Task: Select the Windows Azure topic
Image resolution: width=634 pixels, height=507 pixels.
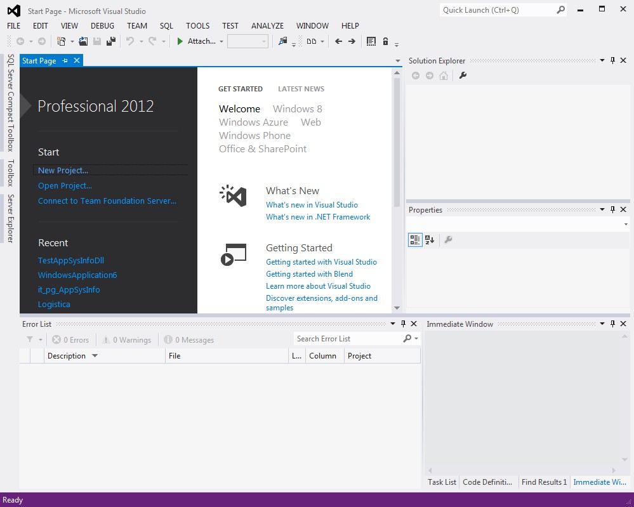Action: [253, 122]
